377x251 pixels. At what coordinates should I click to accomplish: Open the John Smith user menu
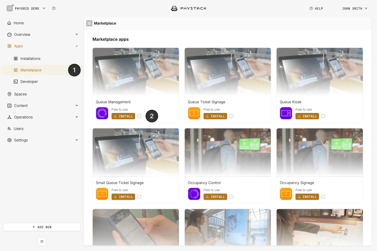[355, 8]
